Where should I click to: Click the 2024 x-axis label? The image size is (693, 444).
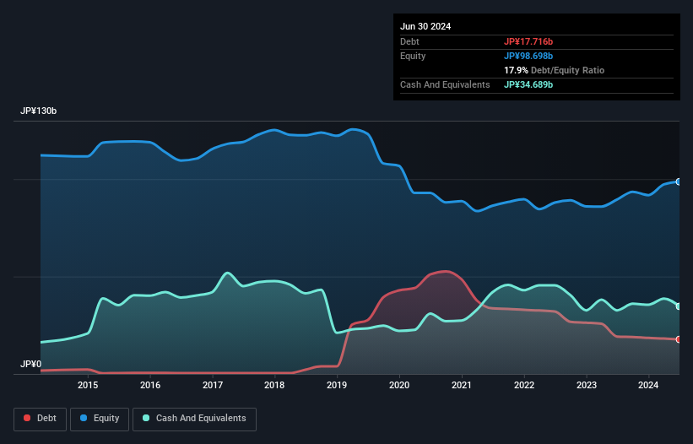(x=648, y=385)
